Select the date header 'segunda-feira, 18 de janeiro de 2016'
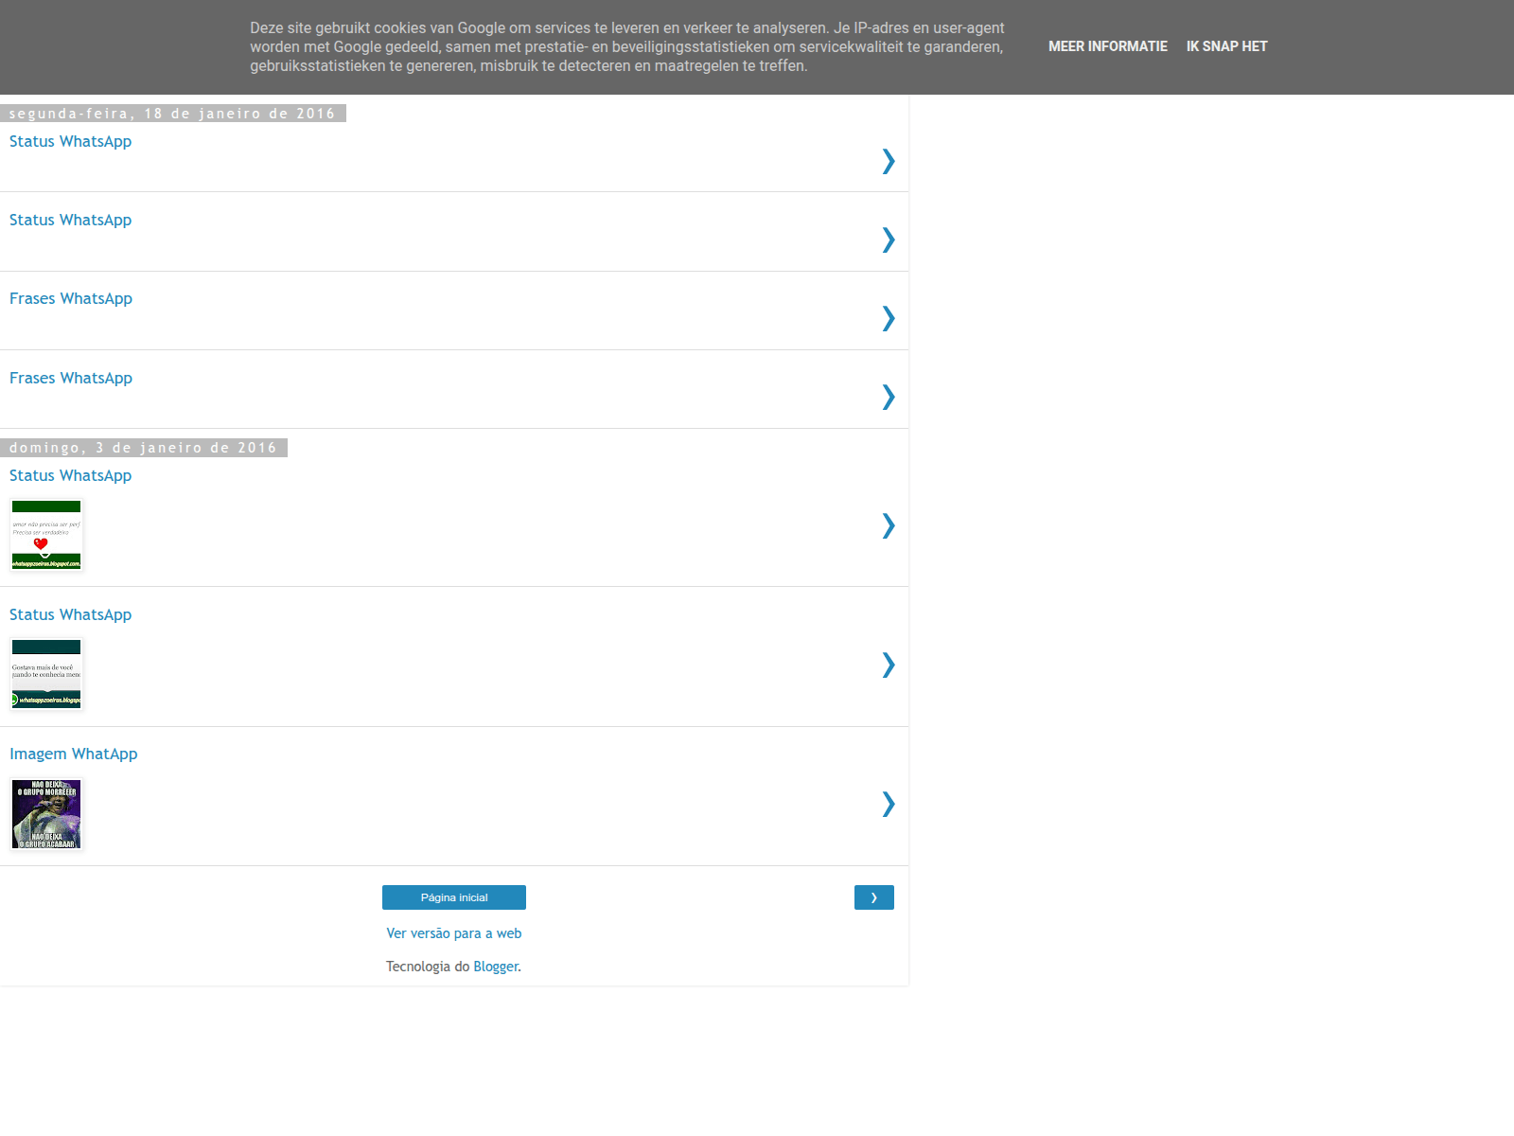 pyautogui.click(x=172, y=114)
